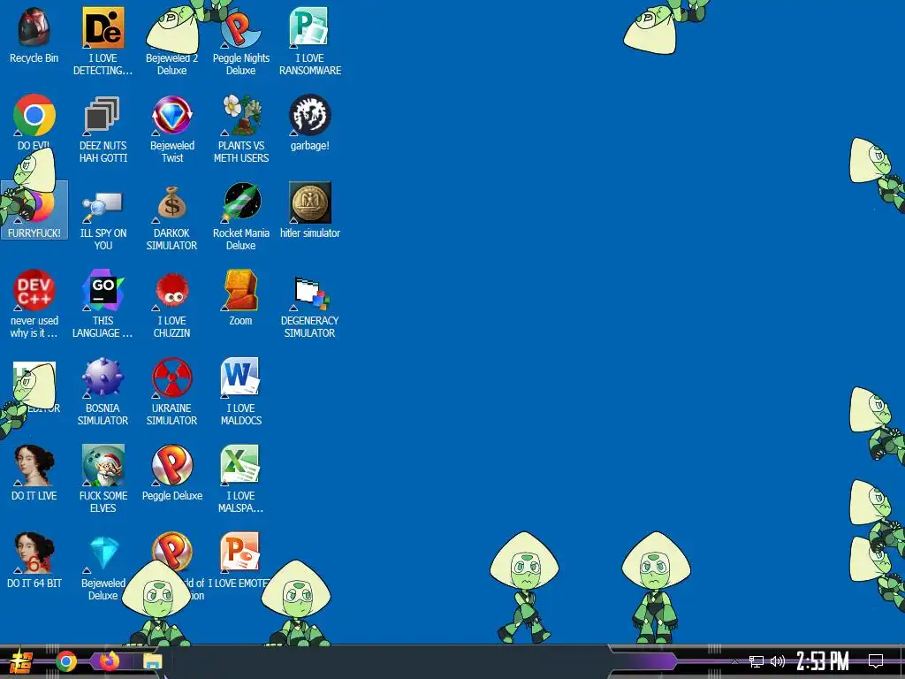Image resolution: width=905 pixels, height=679 pixels.
Task: Open the Start menu button
Action: click(21, 661)
